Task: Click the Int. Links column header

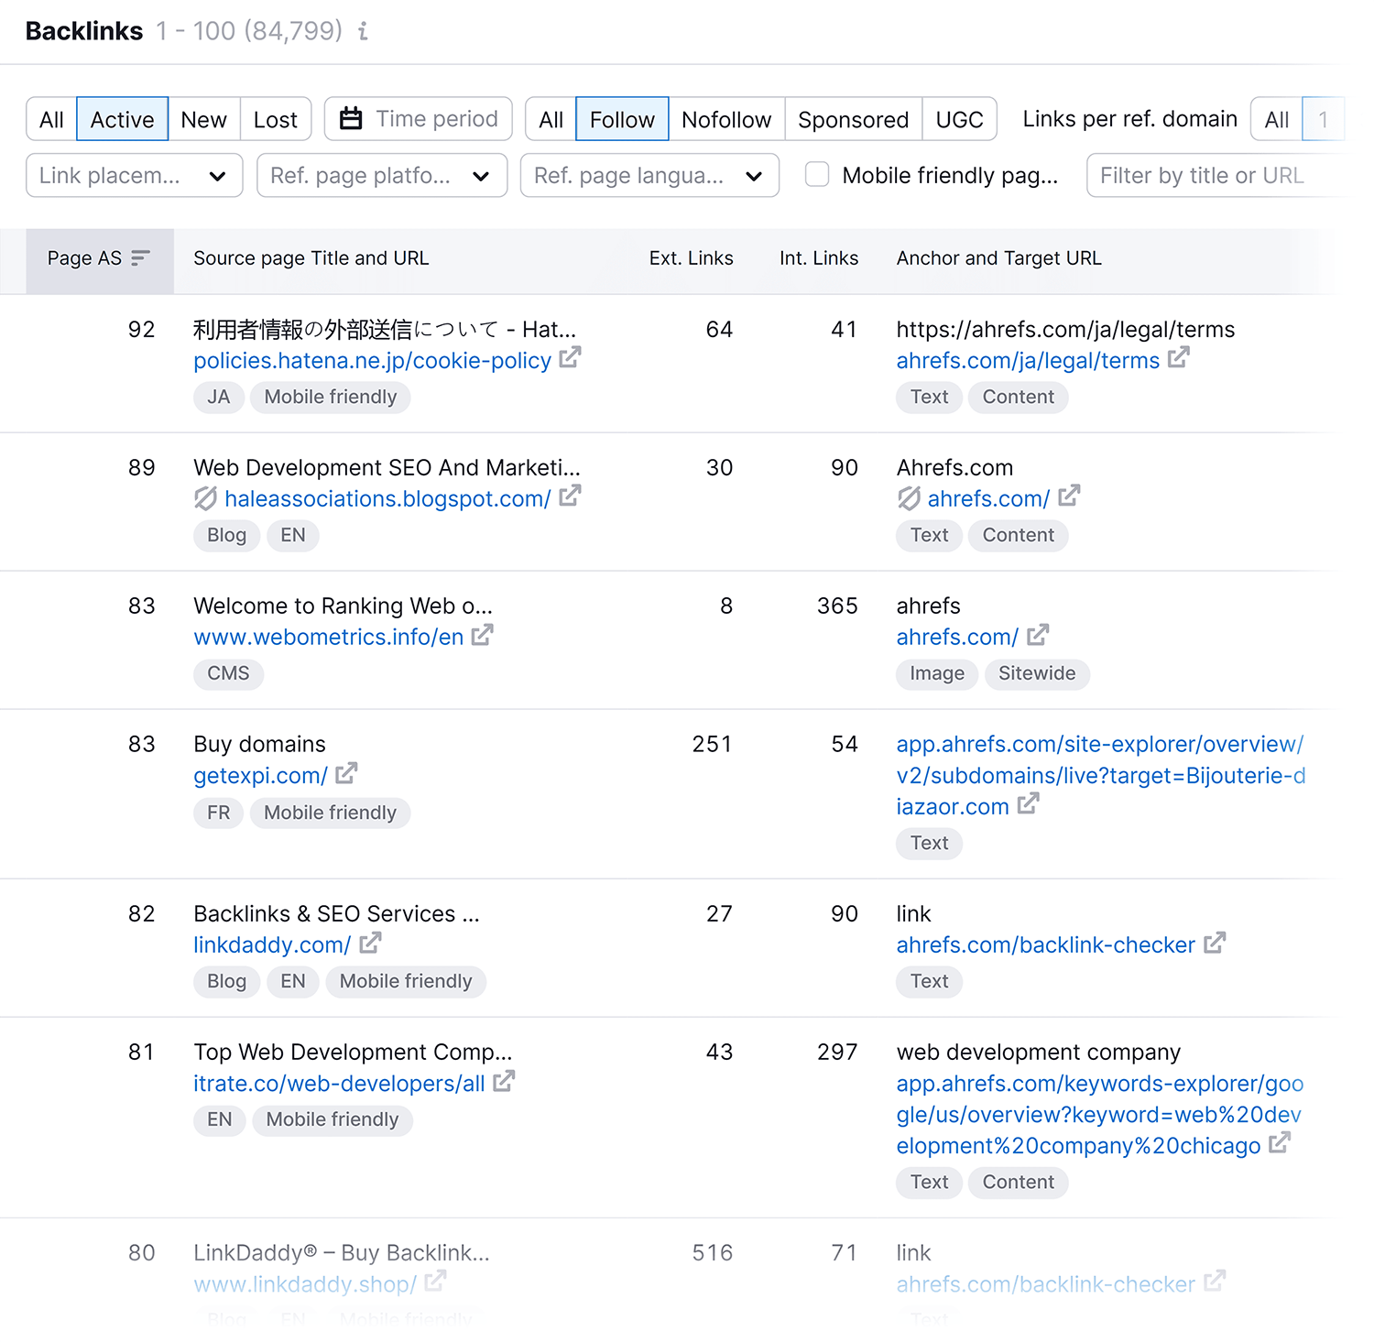Action: click(x=819, y=258)
